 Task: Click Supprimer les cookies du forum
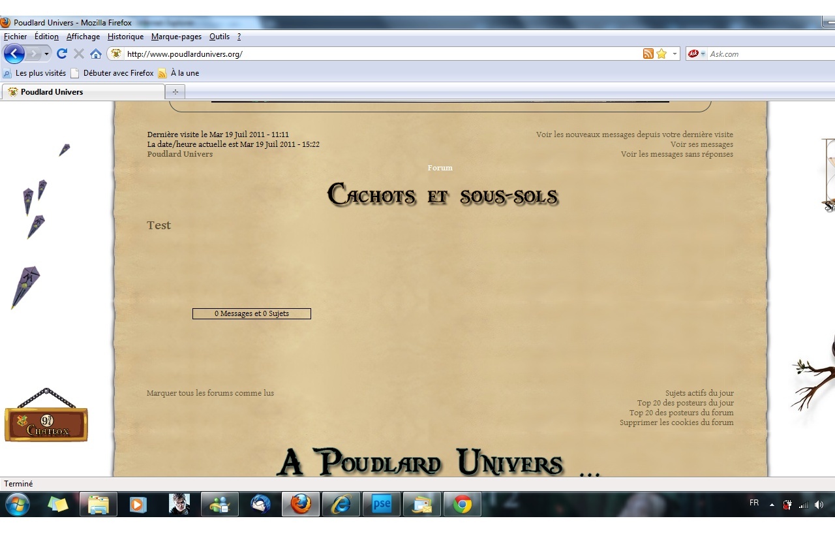[676, 422]
